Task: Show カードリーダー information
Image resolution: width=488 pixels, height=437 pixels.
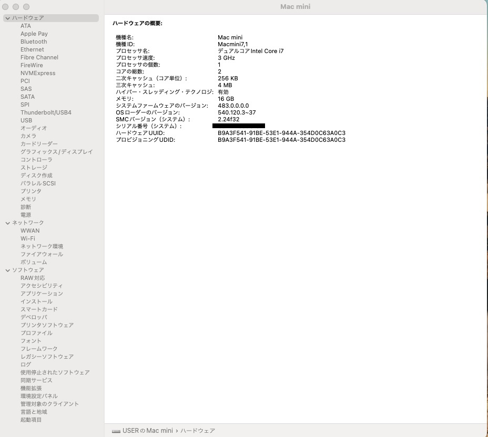Action: (x=39, y=144)
